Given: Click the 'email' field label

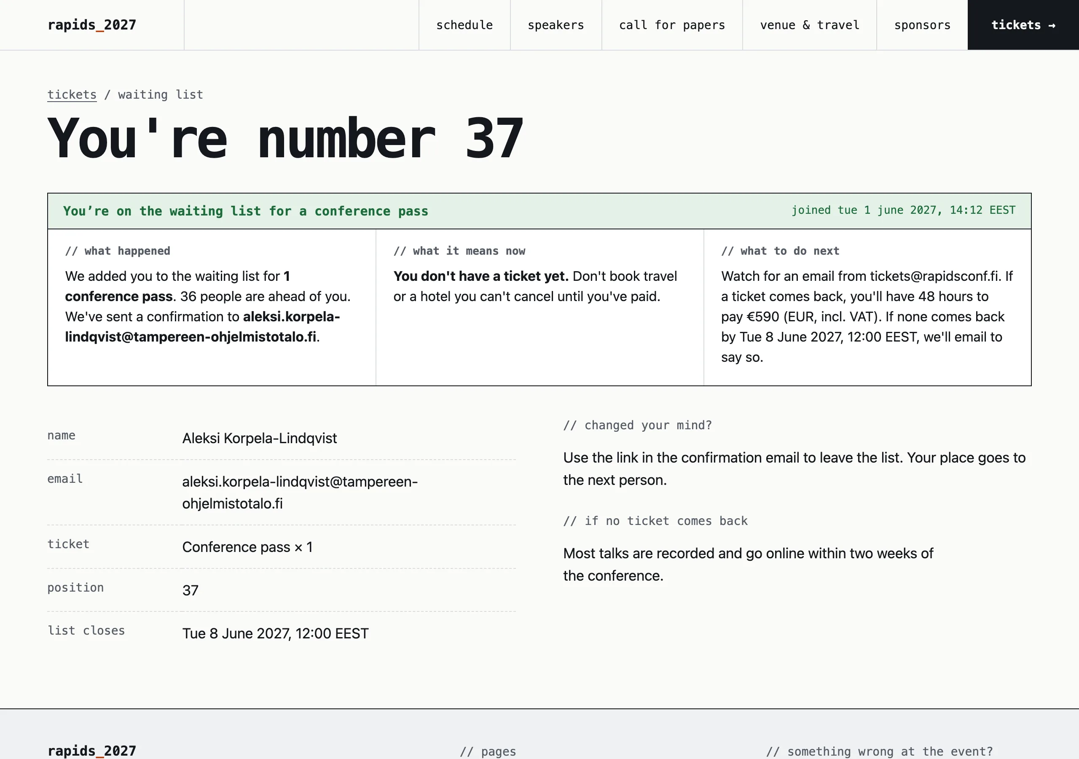Looking at the screenshot, I should pos(65,479).
